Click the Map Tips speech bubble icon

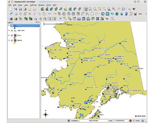[x=93, y=19]
